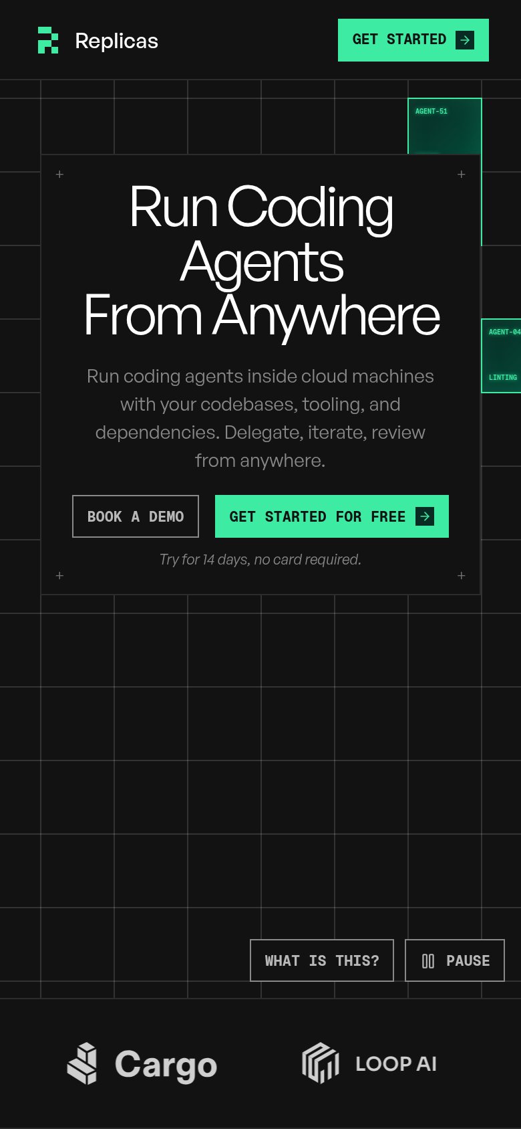This screenshot has height=1129, width=521.
Task: Click the LINTING status label
Action: point(503,377)
